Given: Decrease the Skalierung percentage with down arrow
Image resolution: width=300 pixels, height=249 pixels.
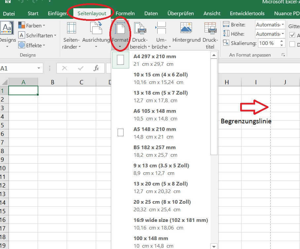Looking at the screenshot, I should pyautogui.click(x=281, y=45).
